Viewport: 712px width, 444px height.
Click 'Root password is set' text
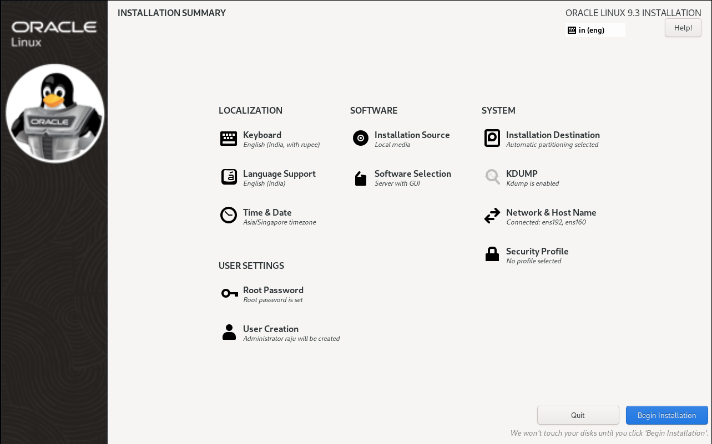pyautogui.click(x=273, y=300)
